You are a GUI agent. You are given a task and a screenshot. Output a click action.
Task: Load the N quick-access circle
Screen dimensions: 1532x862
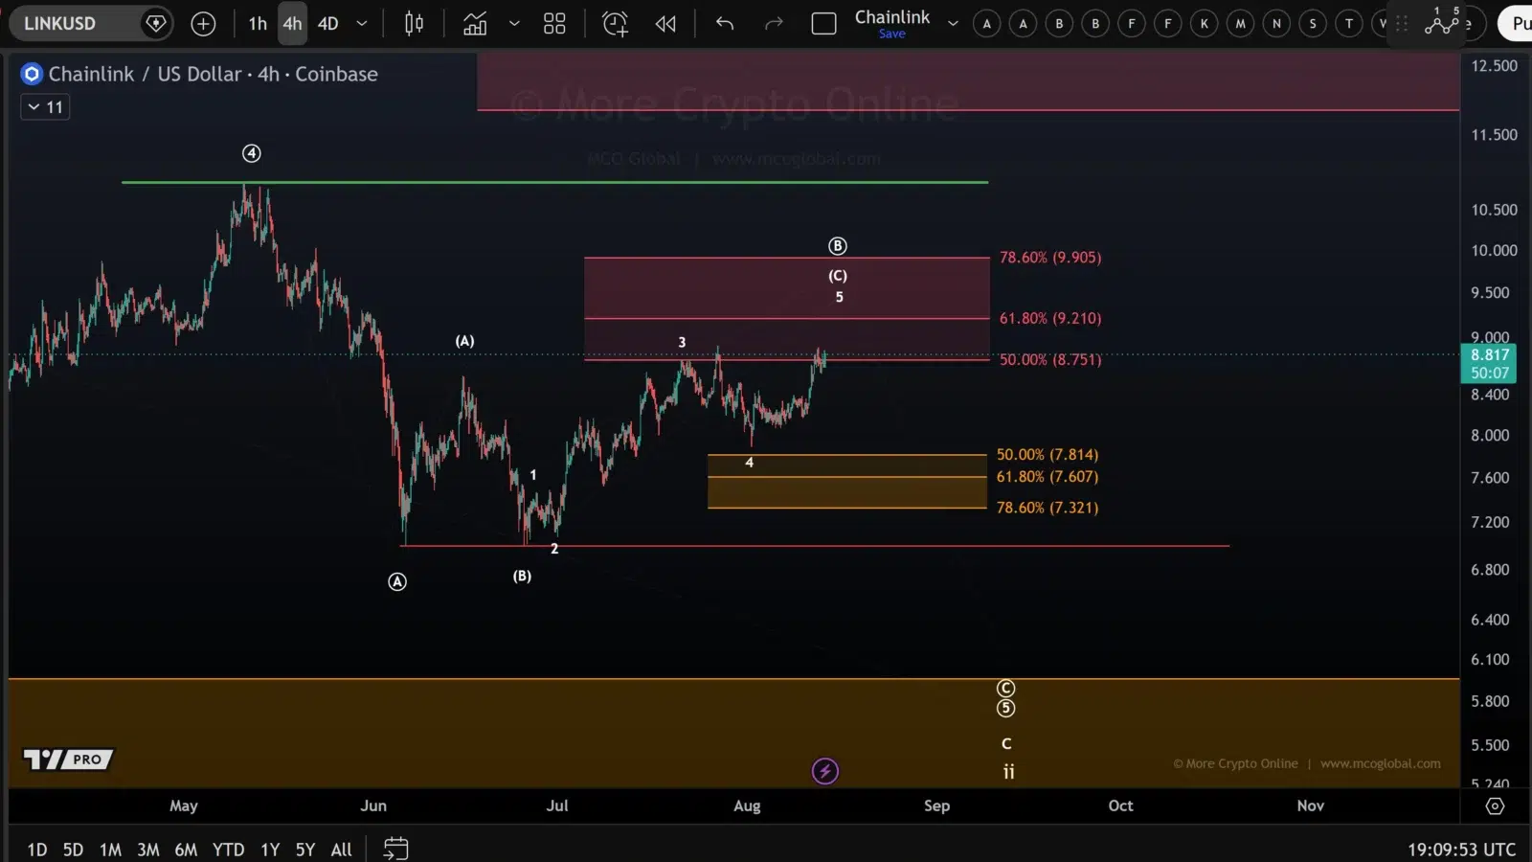[x=1276, y=24]
